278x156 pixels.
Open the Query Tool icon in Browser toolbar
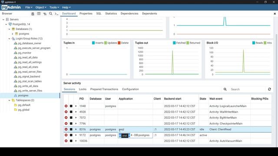tap(33, 14)
